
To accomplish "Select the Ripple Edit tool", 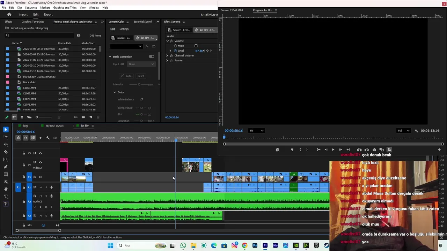I will pos(6,144).
